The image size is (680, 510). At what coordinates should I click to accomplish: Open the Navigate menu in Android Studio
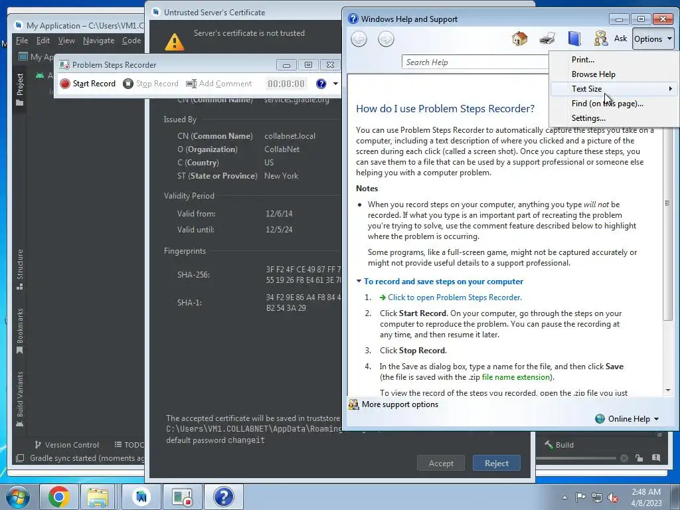click(x=98, y=41)
